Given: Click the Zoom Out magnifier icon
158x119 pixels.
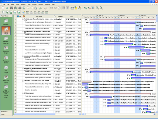Looking at the screenshot, I should (101, 8).
